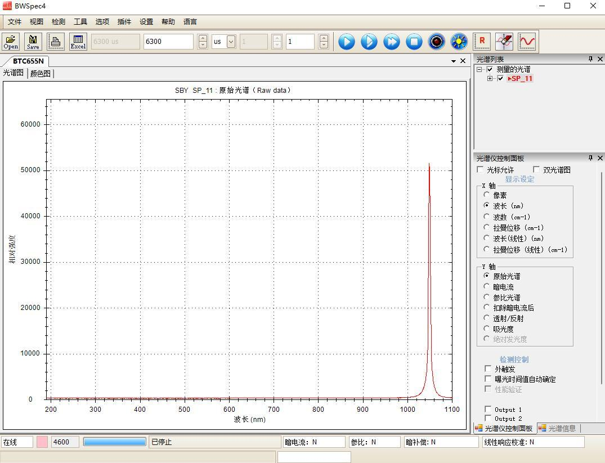Image resolution: width=605 pixels, height=463 pixels.
Task: Open the 检测 menu
Action: coord(58,22)
